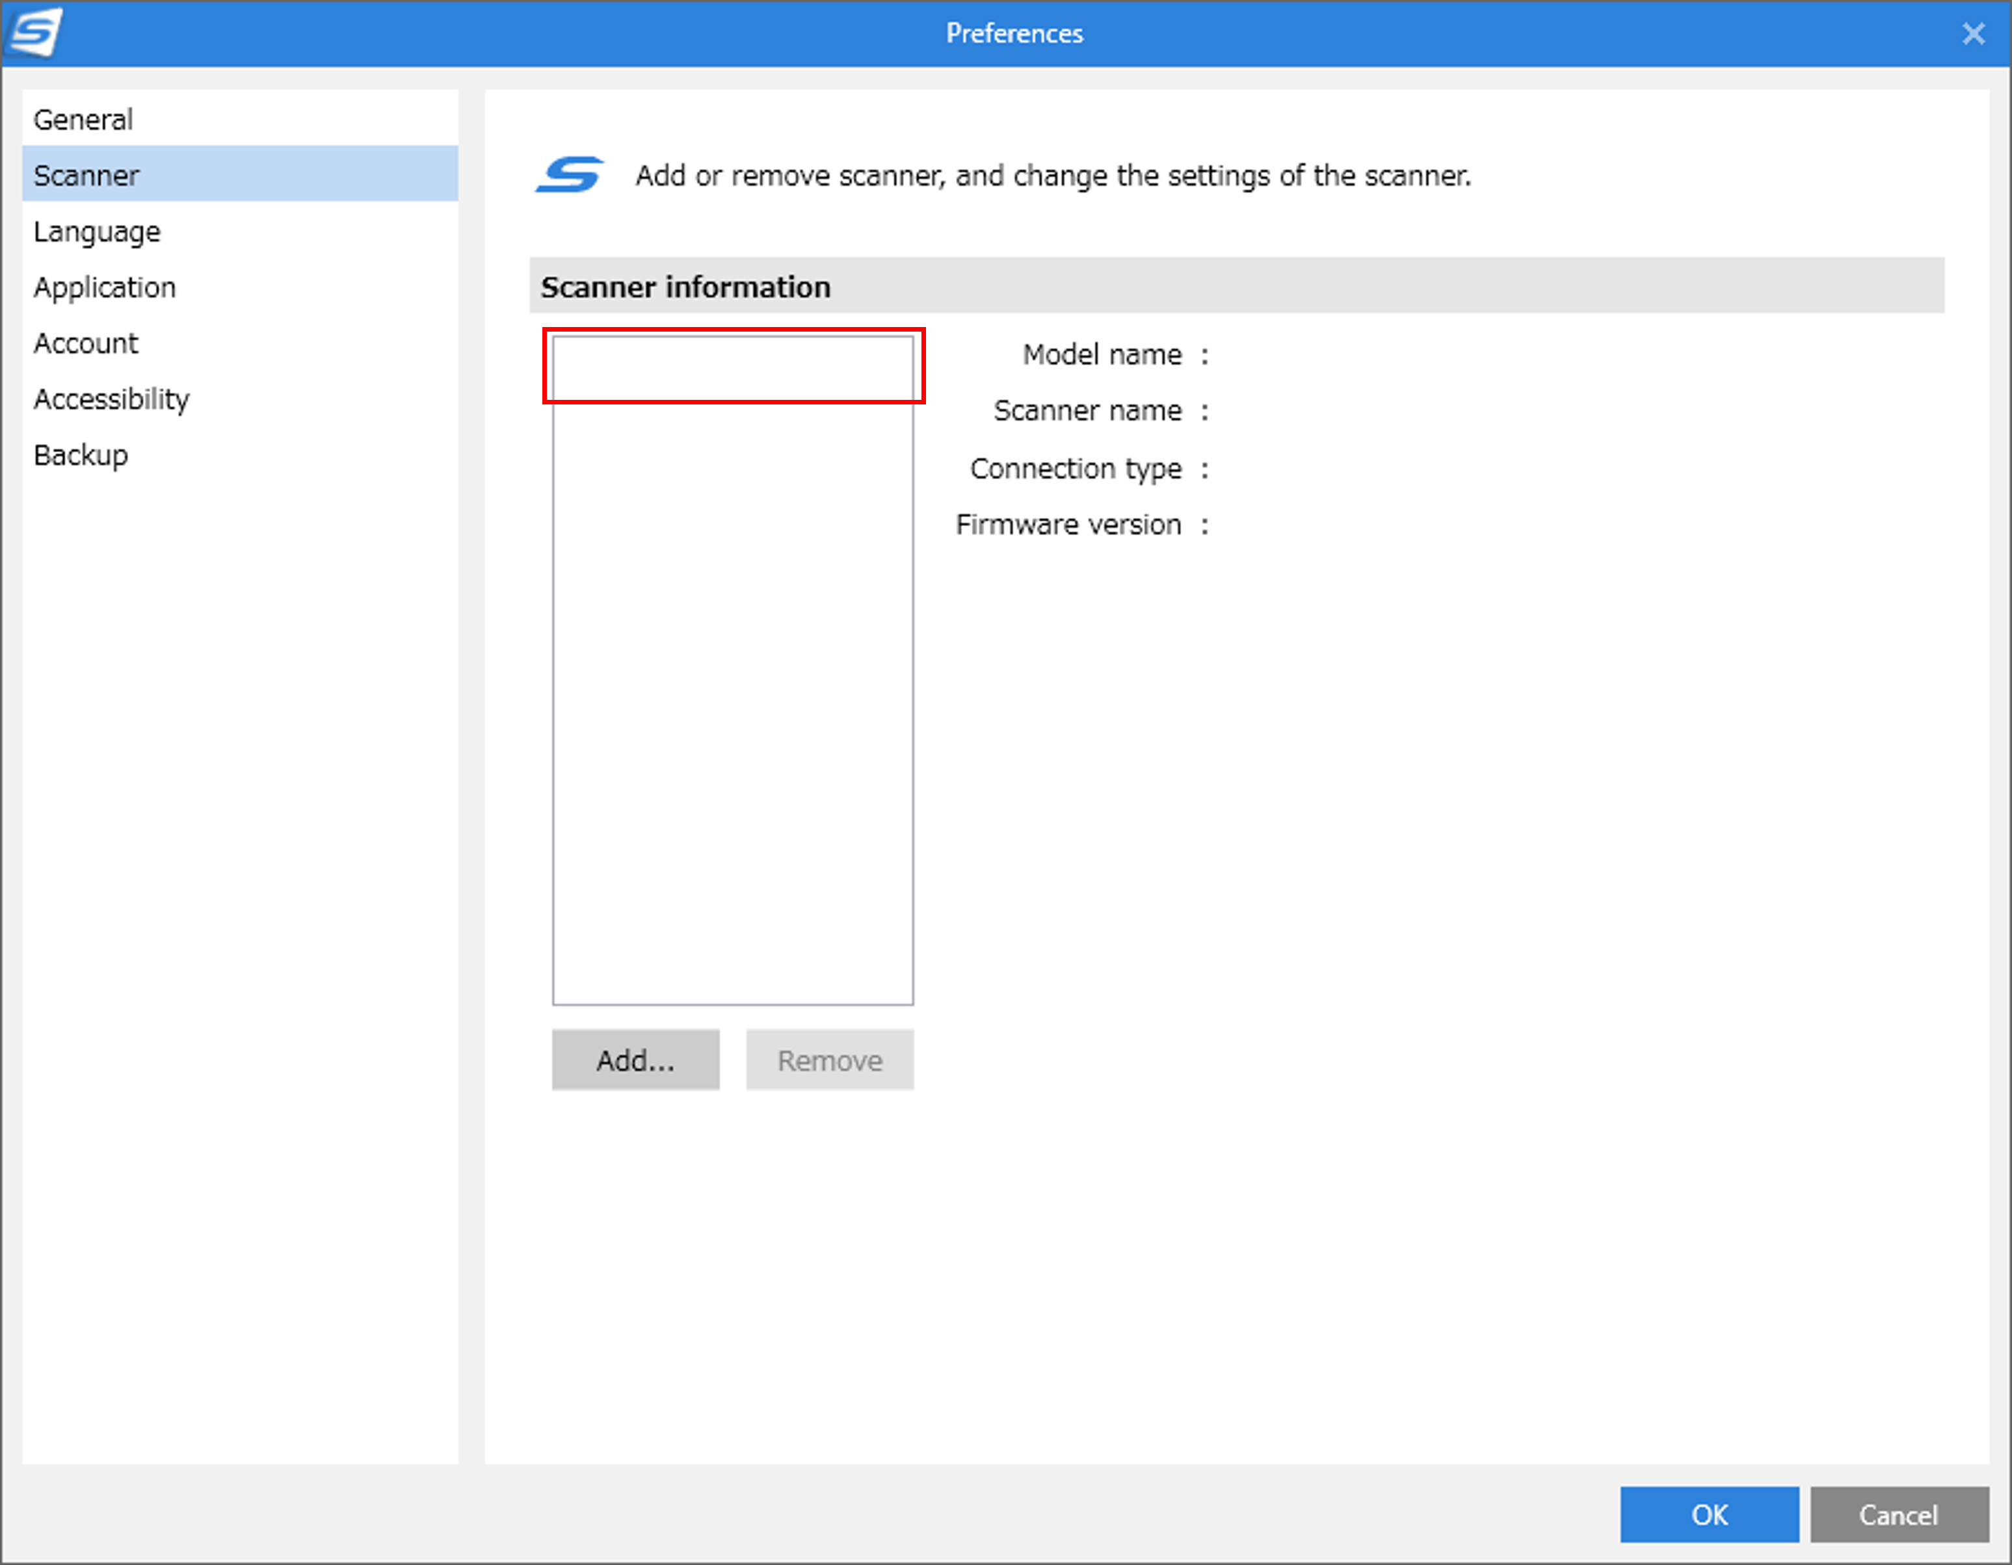Click the ScanSnap logo in title bar
The image size is (2012, 1565).
[x=33, y=33]
